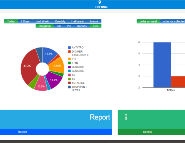185x143 pixels.
Task: Click the test tube icon in green panel
Action: (x=126, y=117)
